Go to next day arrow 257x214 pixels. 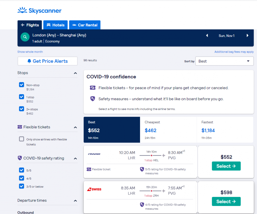point(247,35)
